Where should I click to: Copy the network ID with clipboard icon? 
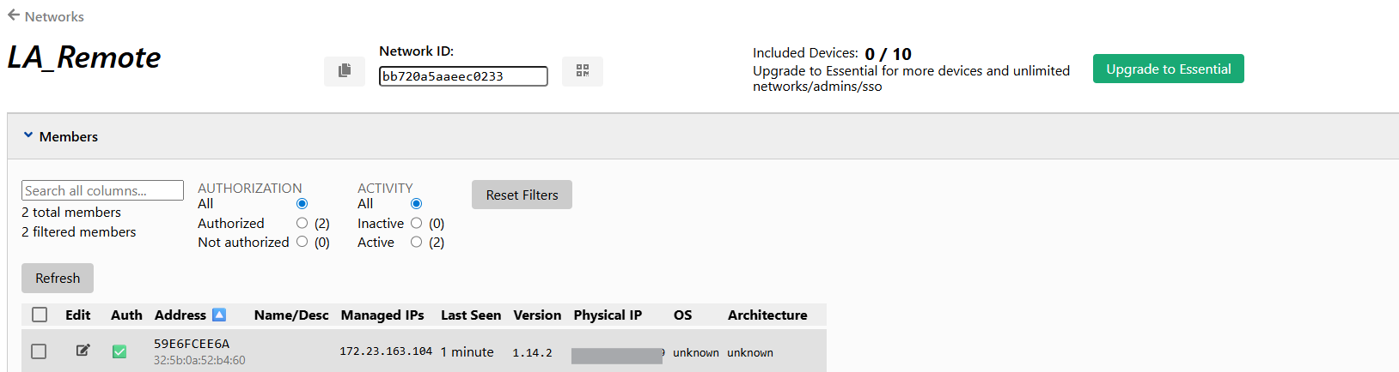[x=345, y=71]
